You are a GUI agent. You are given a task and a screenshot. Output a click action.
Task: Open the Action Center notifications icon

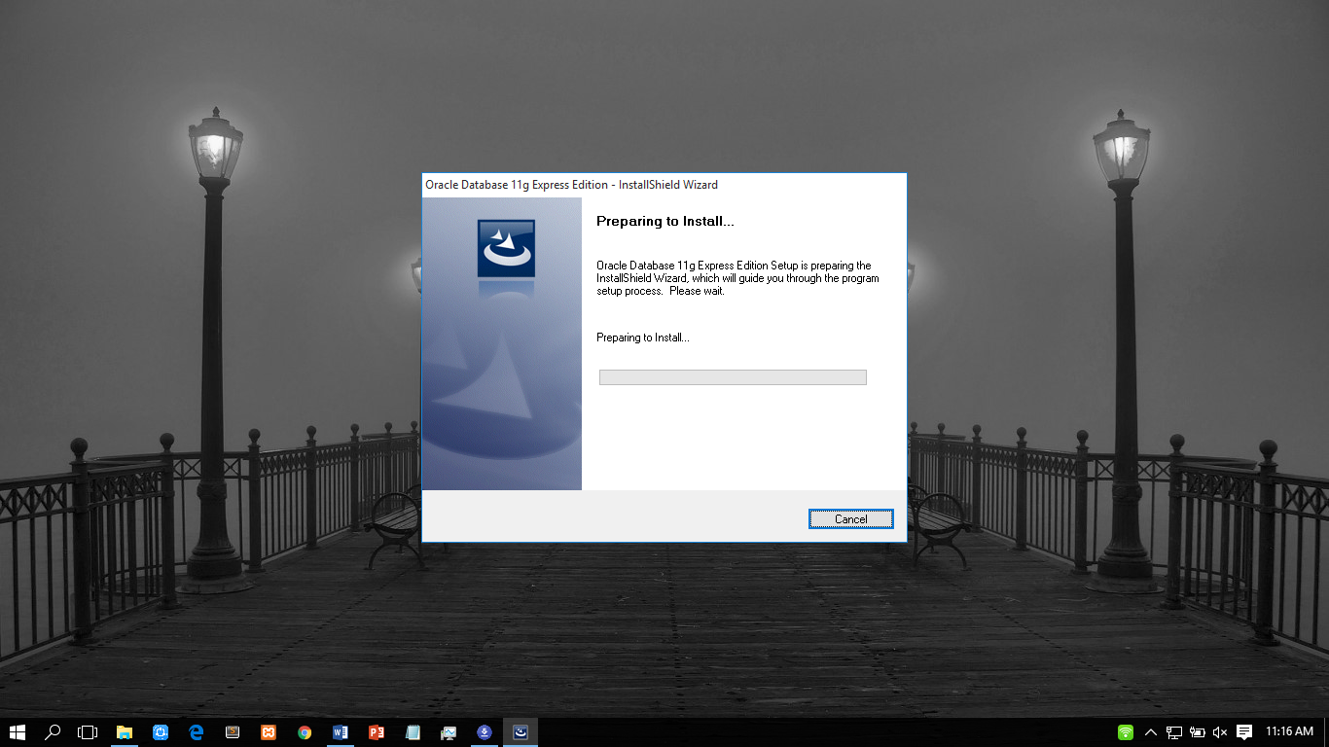point(1244,732)
